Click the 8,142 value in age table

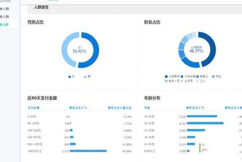coord(183,123)
